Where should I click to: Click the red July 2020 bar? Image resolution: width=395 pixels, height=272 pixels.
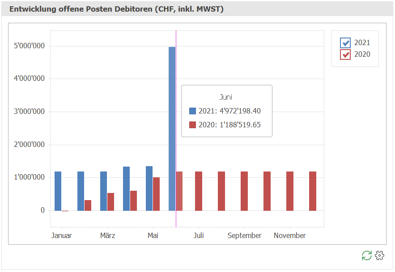[199, 191]
